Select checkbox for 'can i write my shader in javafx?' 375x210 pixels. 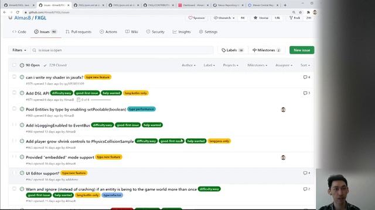(x=14, y=76)
